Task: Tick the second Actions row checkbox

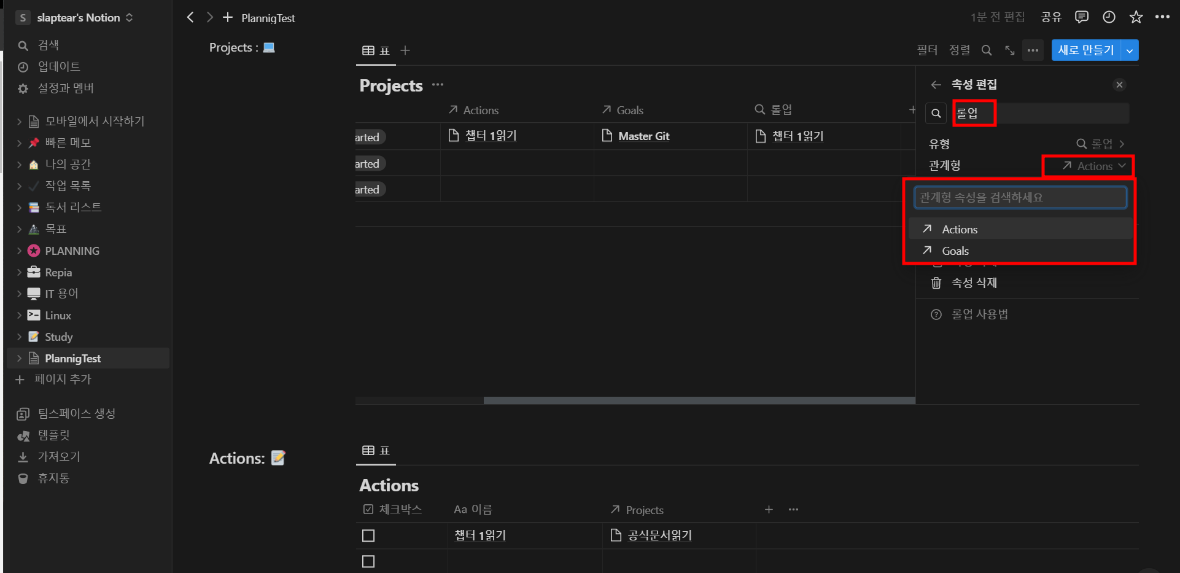Action: point(368,561)
